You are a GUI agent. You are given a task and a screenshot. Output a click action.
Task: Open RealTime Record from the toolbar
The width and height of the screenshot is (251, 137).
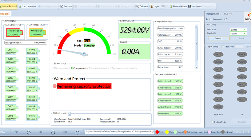(x=107, y=7)
